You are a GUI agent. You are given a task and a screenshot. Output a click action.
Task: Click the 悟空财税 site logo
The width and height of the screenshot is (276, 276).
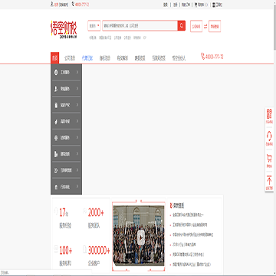[x=64, y=30]
